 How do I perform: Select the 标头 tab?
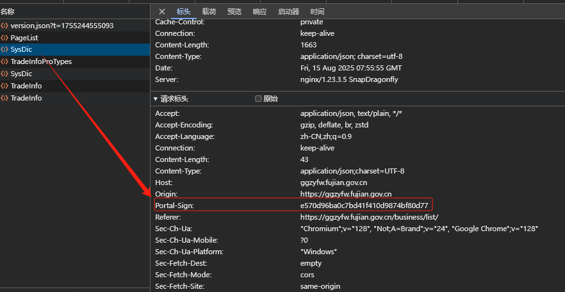[184, 12]
